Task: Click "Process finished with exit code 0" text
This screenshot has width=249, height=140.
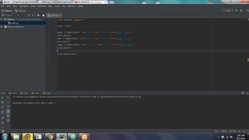Action: [x=34, y=103]
